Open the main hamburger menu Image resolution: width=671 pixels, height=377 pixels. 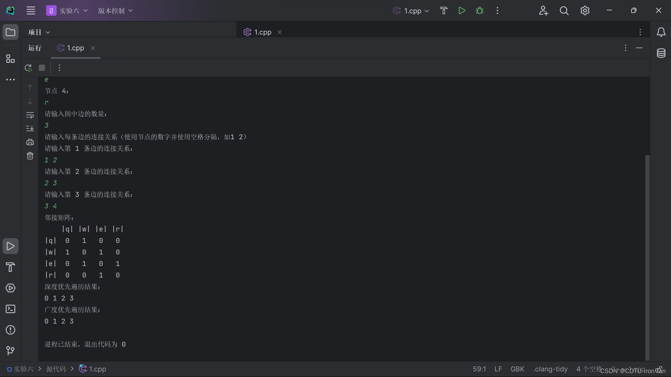[x=31, y=10]
